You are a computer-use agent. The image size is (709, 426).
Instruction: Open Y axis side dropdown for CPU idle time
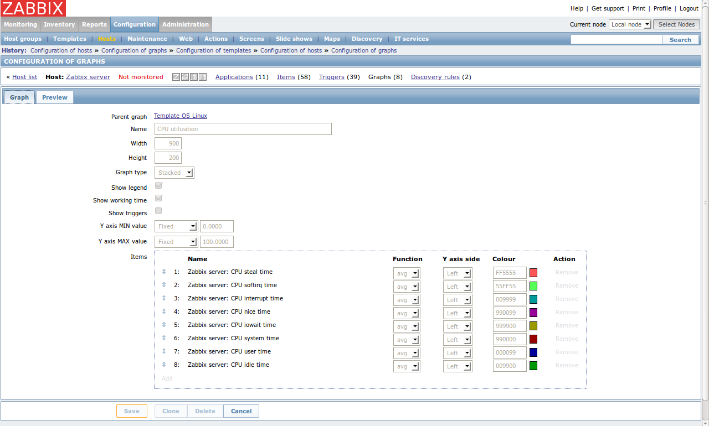[458, 366]
